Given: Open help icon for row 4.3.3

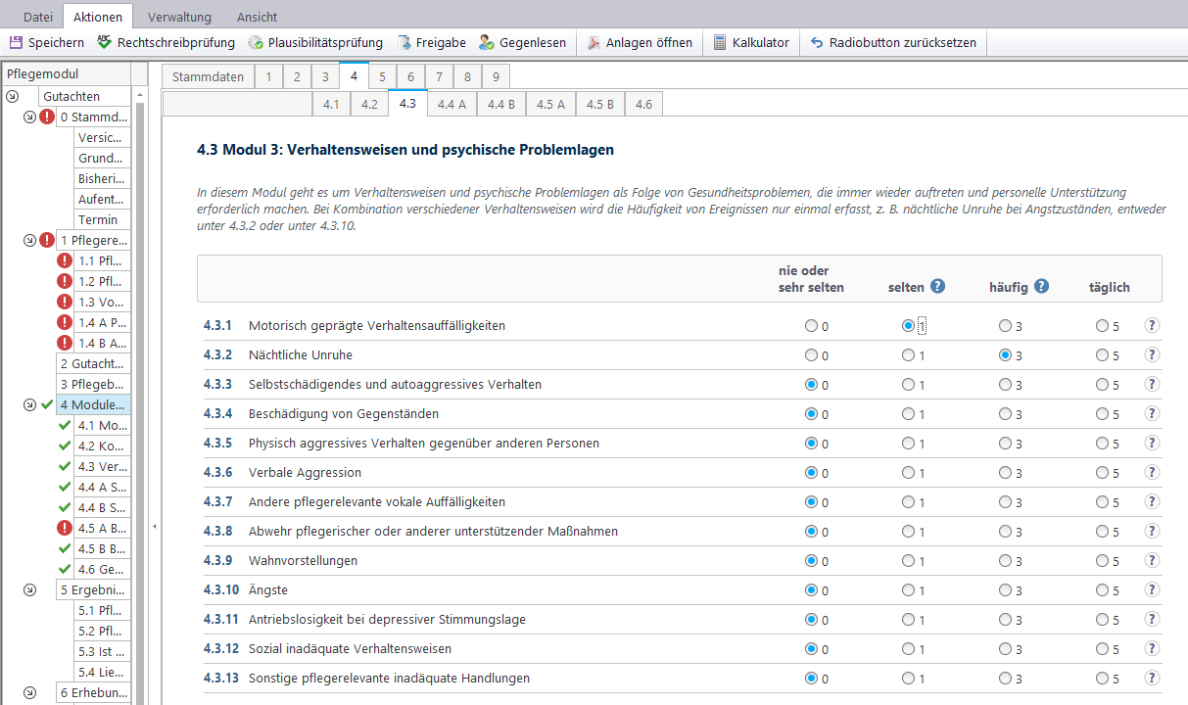Looking at the screenshot, I should (x=1152, y=385).
